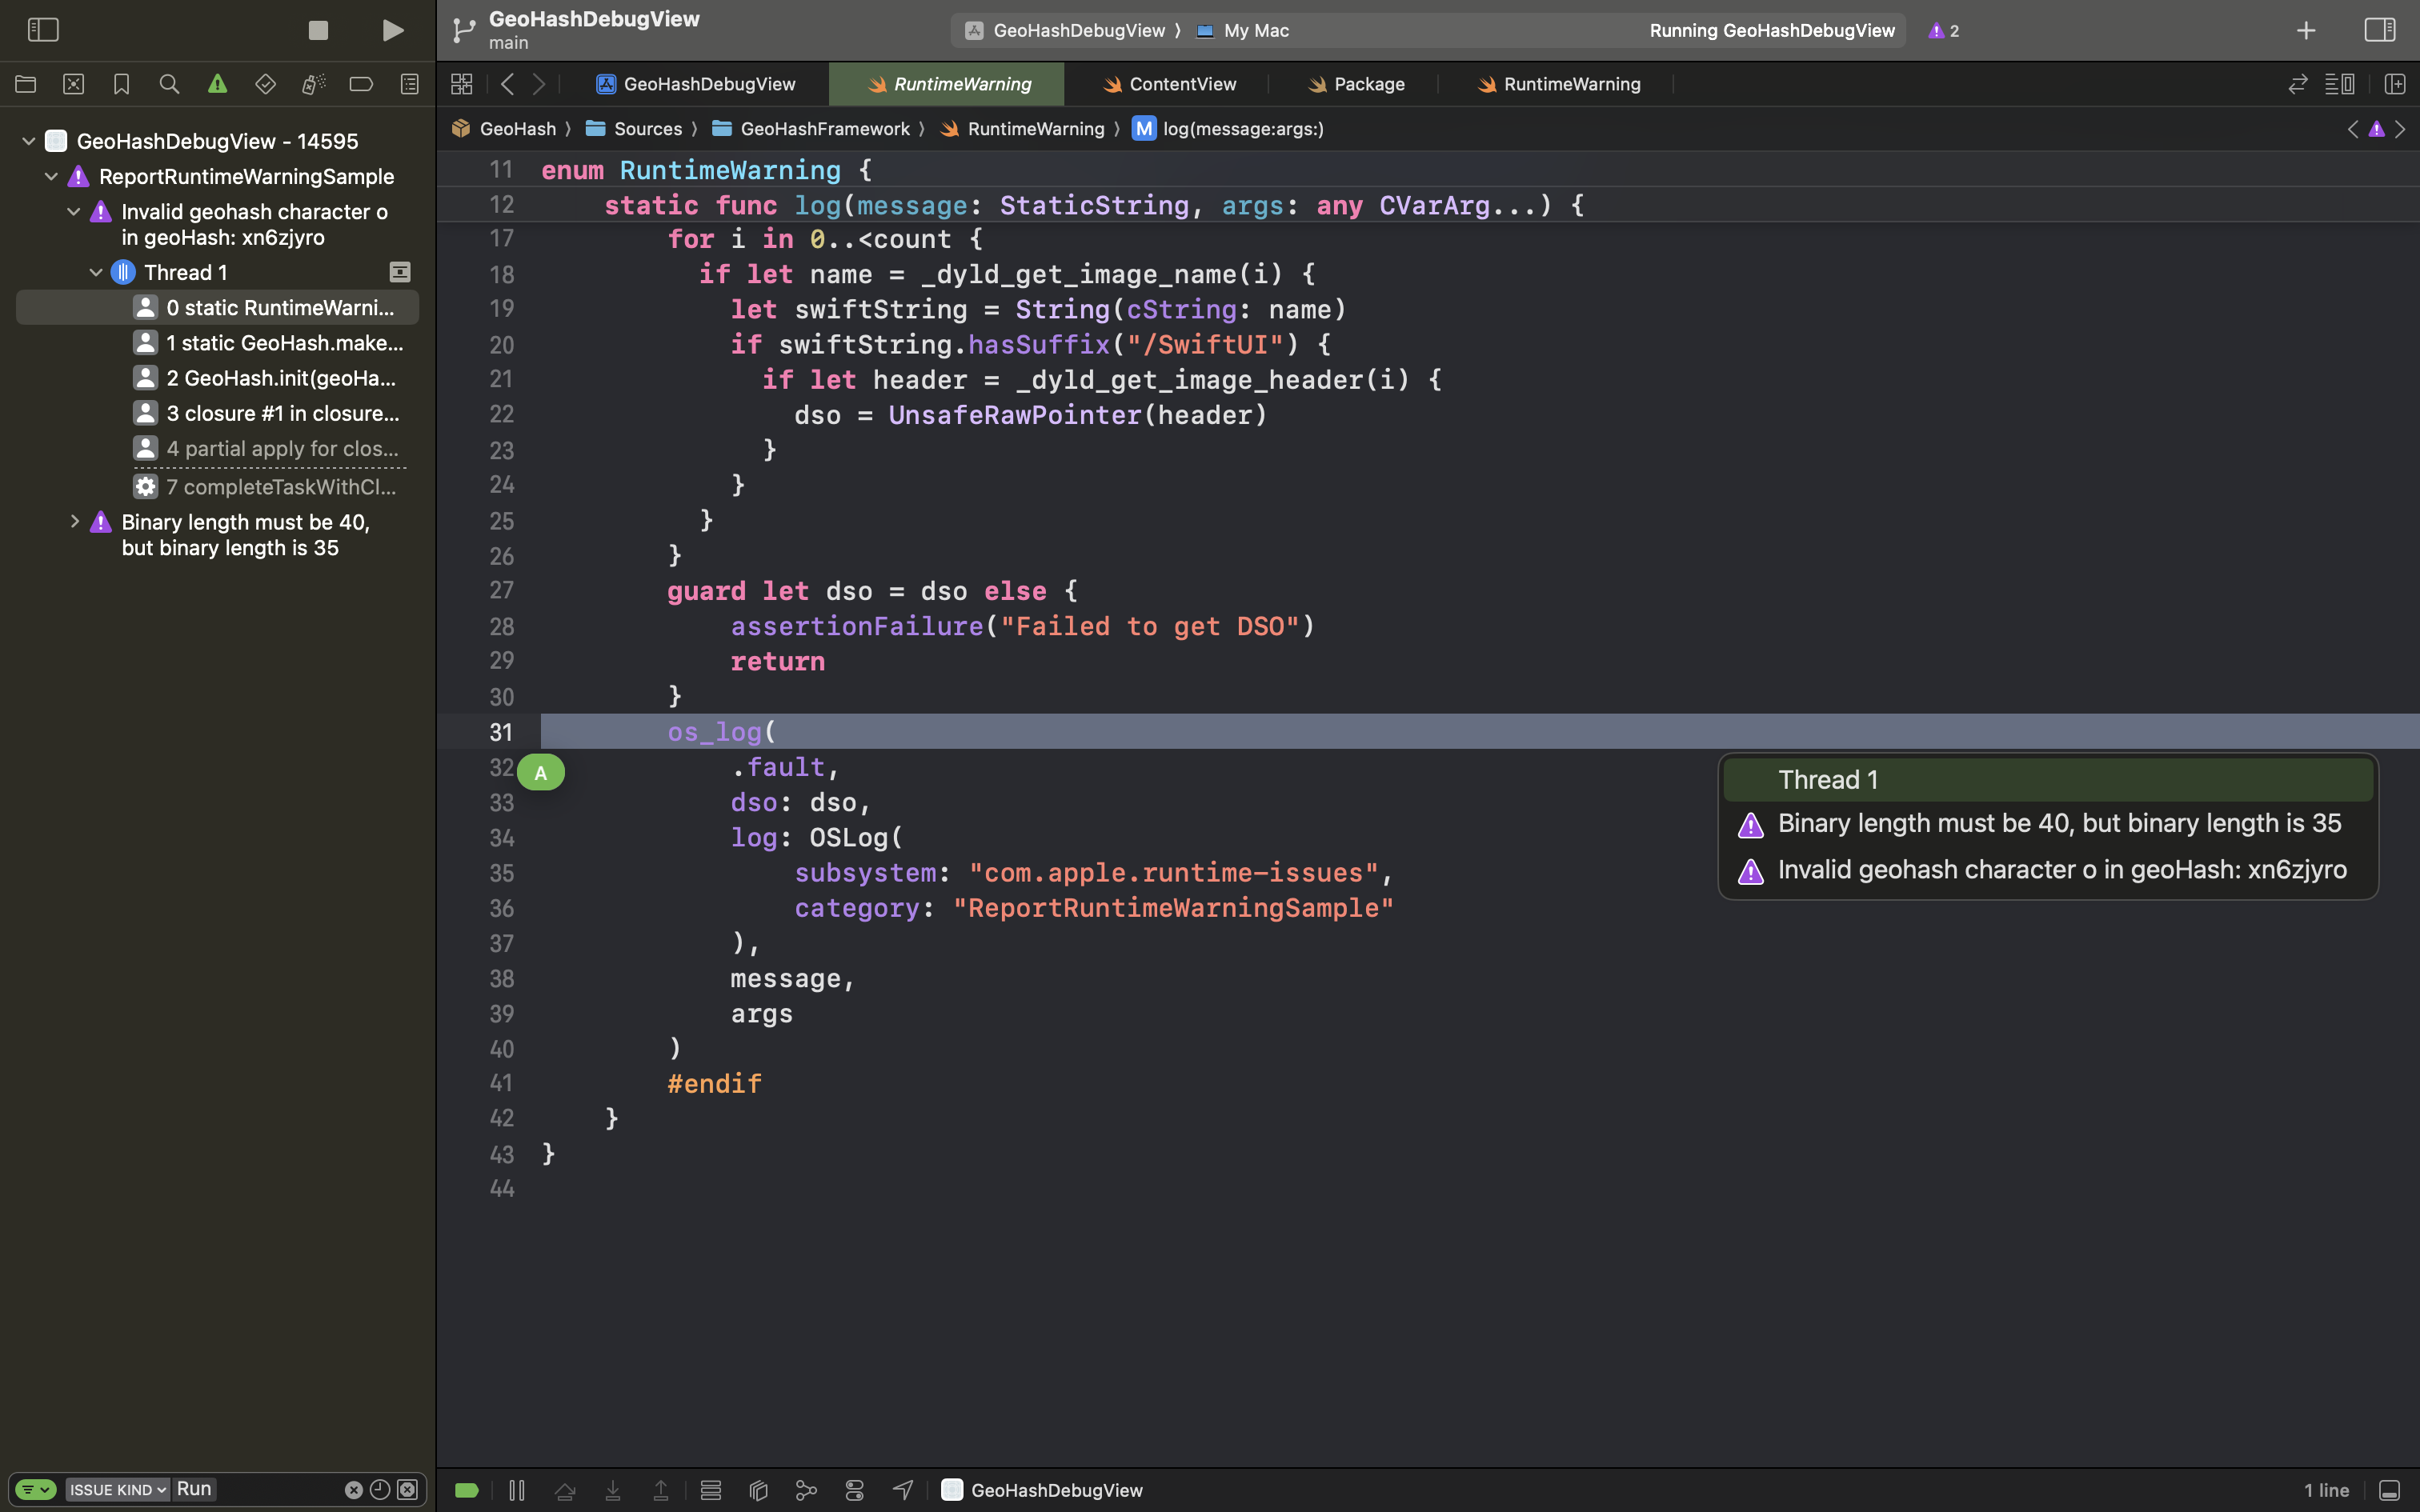Toggle the inspector panel on the right
The width and height of the screenshot is (2420, 1512).
point(2380,30)
